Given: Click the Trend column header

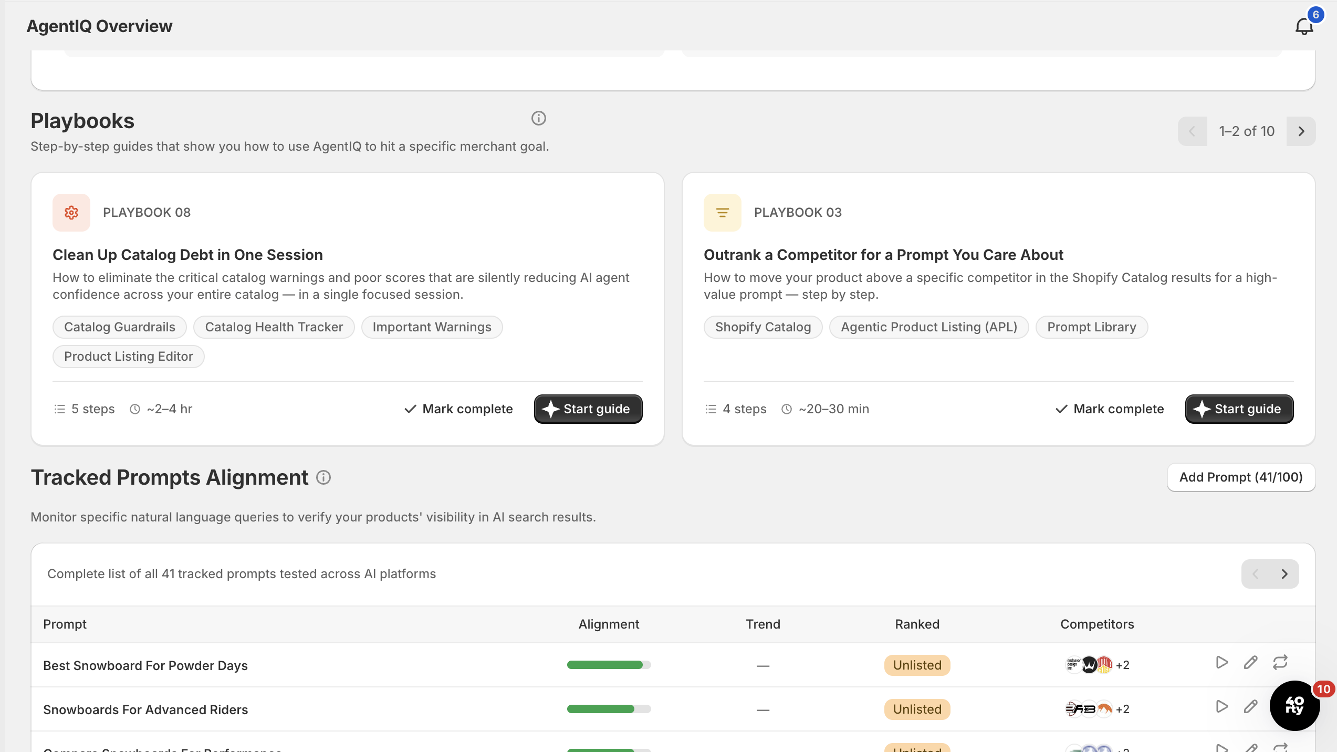Looking at the screenshot, I should click(x=763, y=624).
